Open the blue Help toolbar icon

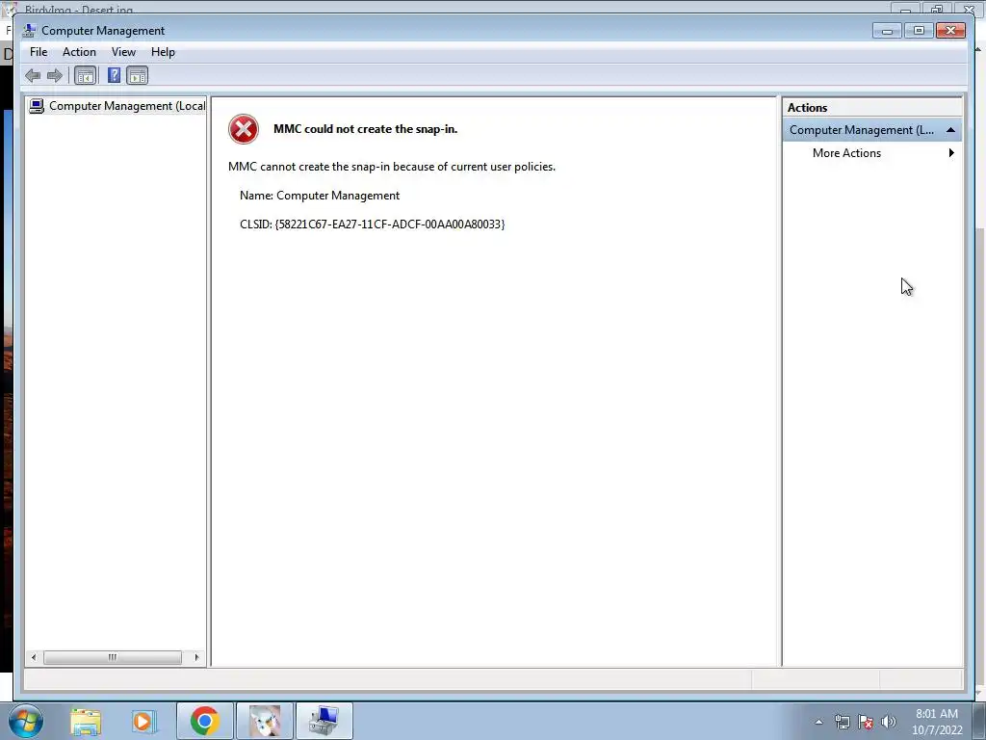[x=114, y=76]
